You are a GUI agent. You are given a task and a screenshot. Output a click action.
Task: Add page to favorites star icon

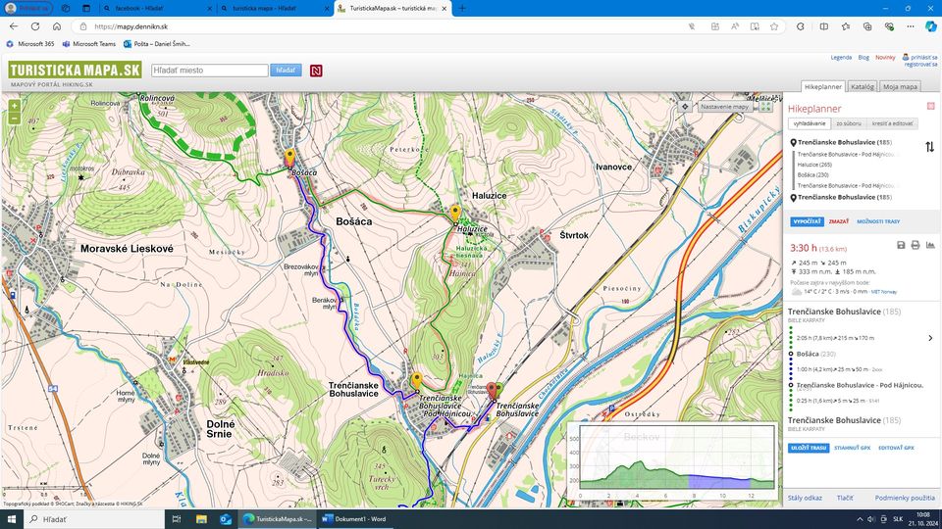pos(774,26)
